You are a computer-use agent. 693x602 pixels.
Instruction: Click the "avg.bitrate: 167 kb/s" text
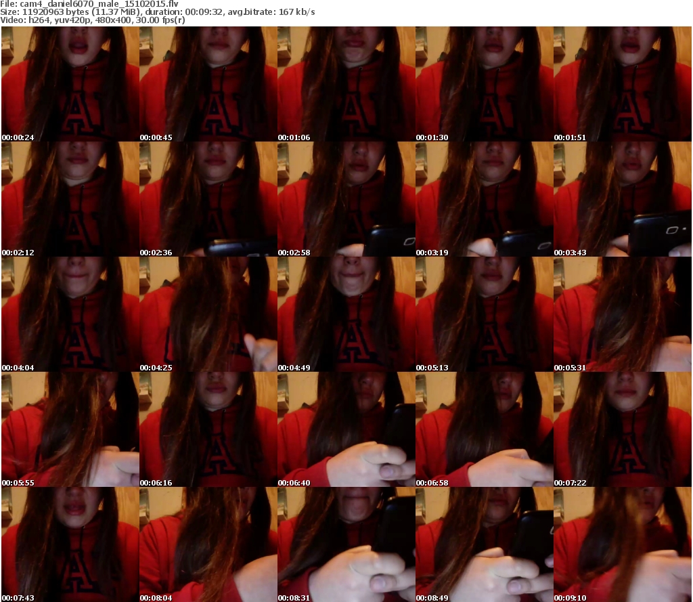(x=271, y=12)
